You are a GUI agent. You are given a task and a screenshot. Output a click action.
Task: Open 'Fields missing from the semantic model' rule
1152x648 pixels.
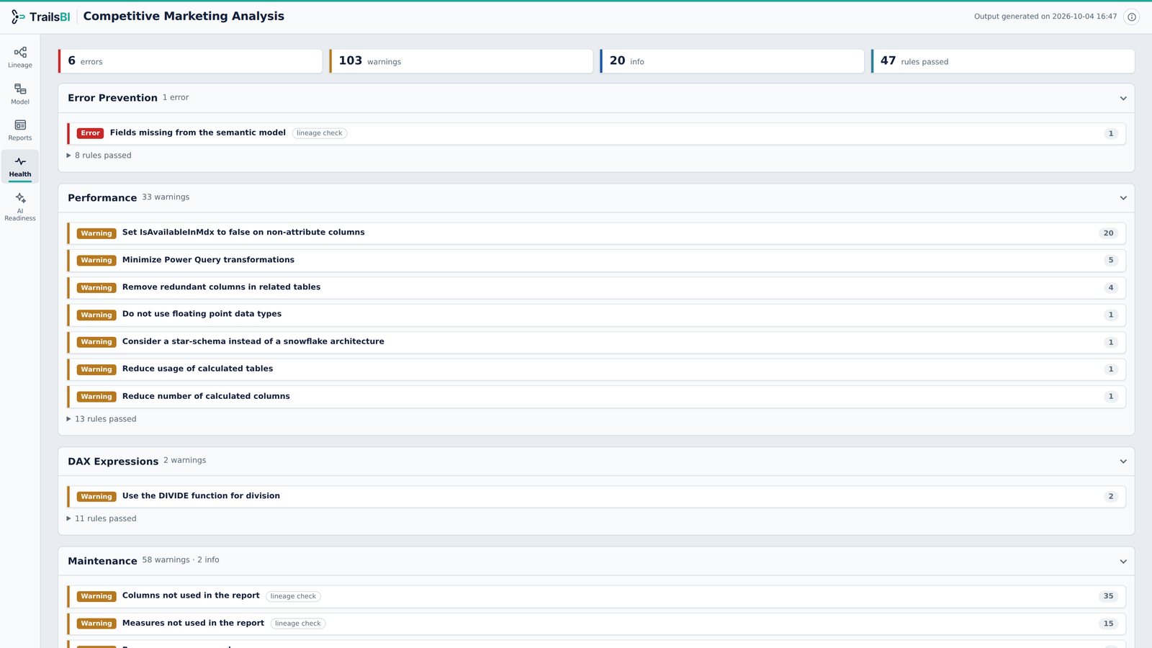pos(596,133)
